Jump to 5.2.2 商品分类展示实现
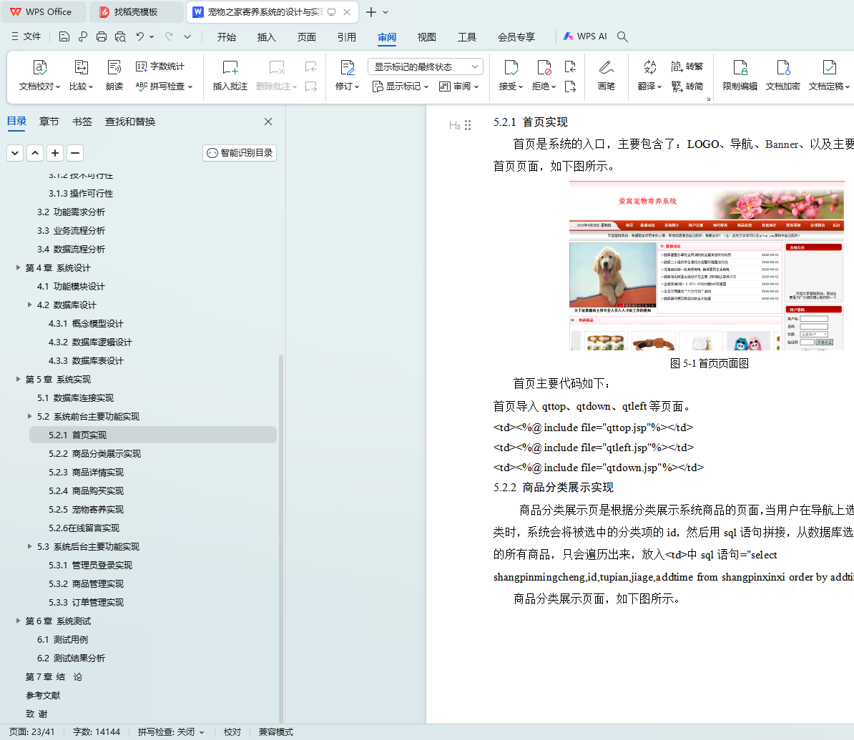 pos(94,453)
